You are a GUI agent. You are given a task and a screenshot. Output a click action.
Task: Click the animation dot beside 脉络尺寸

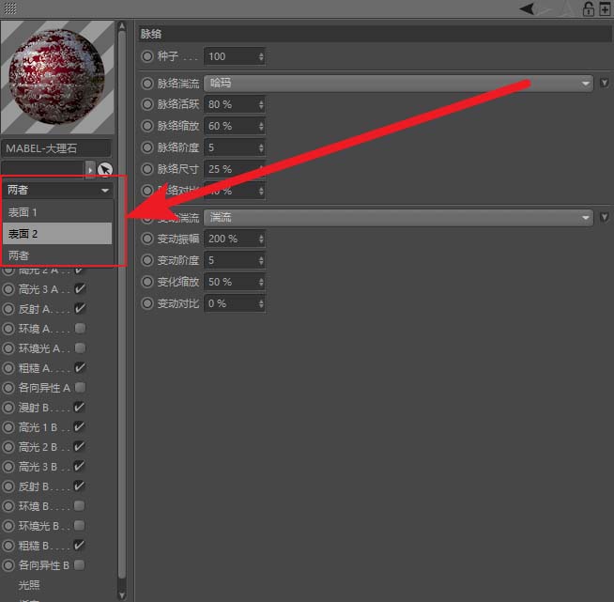(147, 169)
